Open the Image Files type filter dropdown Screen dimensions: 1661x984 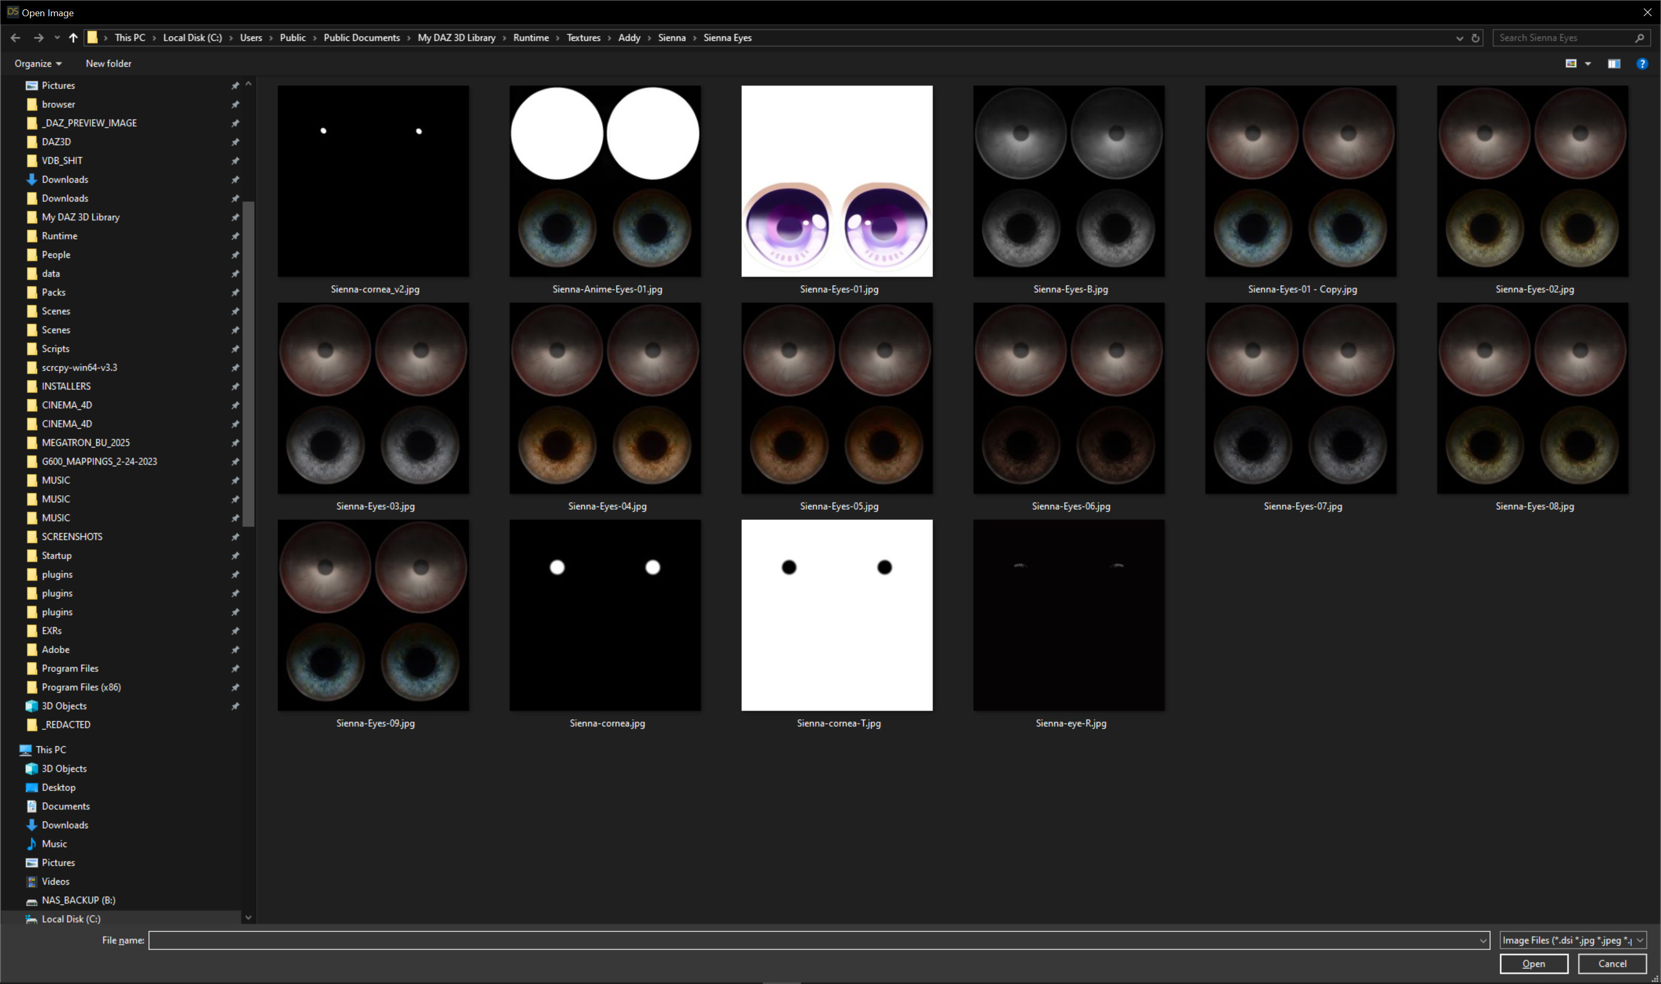[1572, 940]
